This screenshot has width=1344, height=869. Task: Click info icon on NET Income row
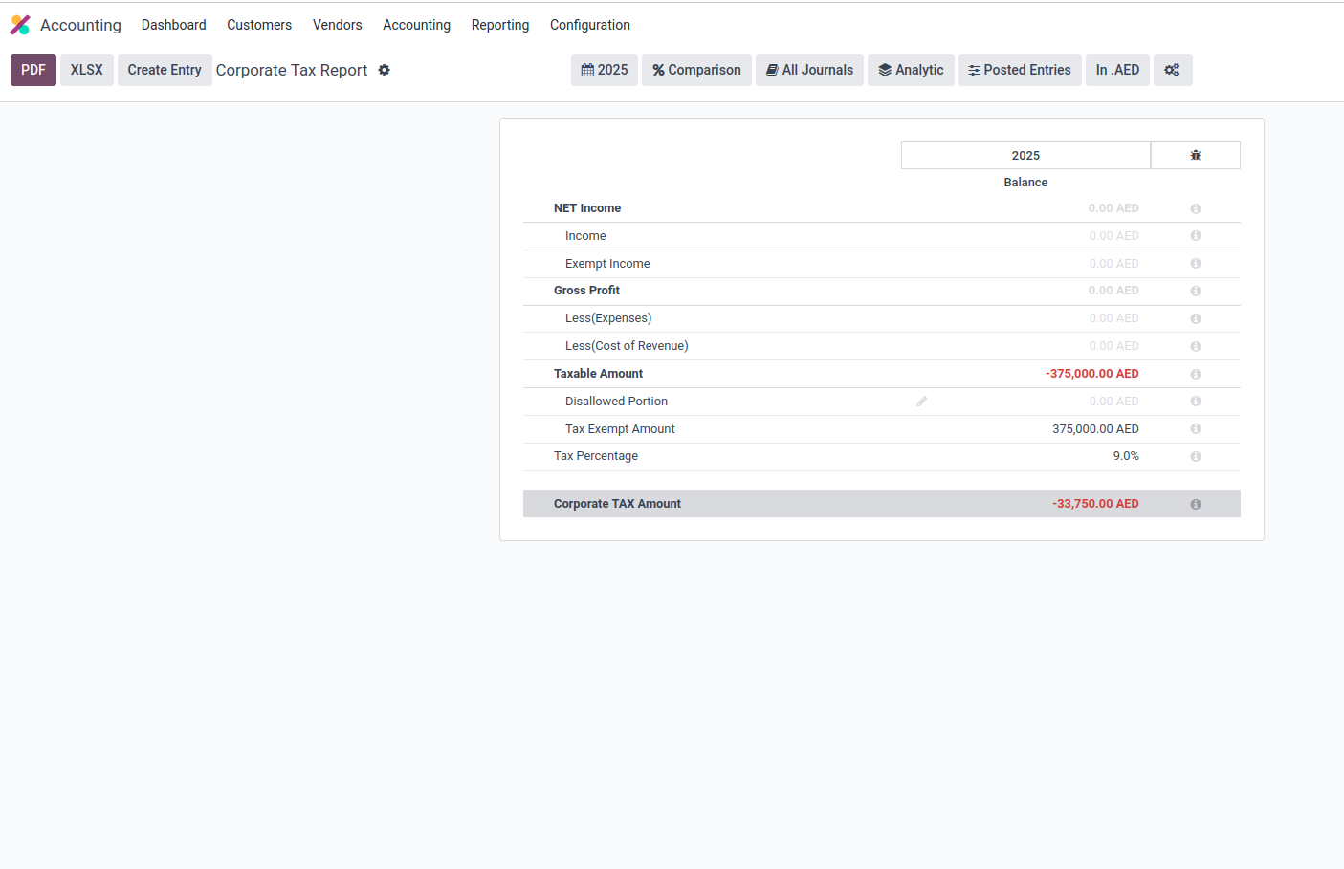(x=1195, y=208)
